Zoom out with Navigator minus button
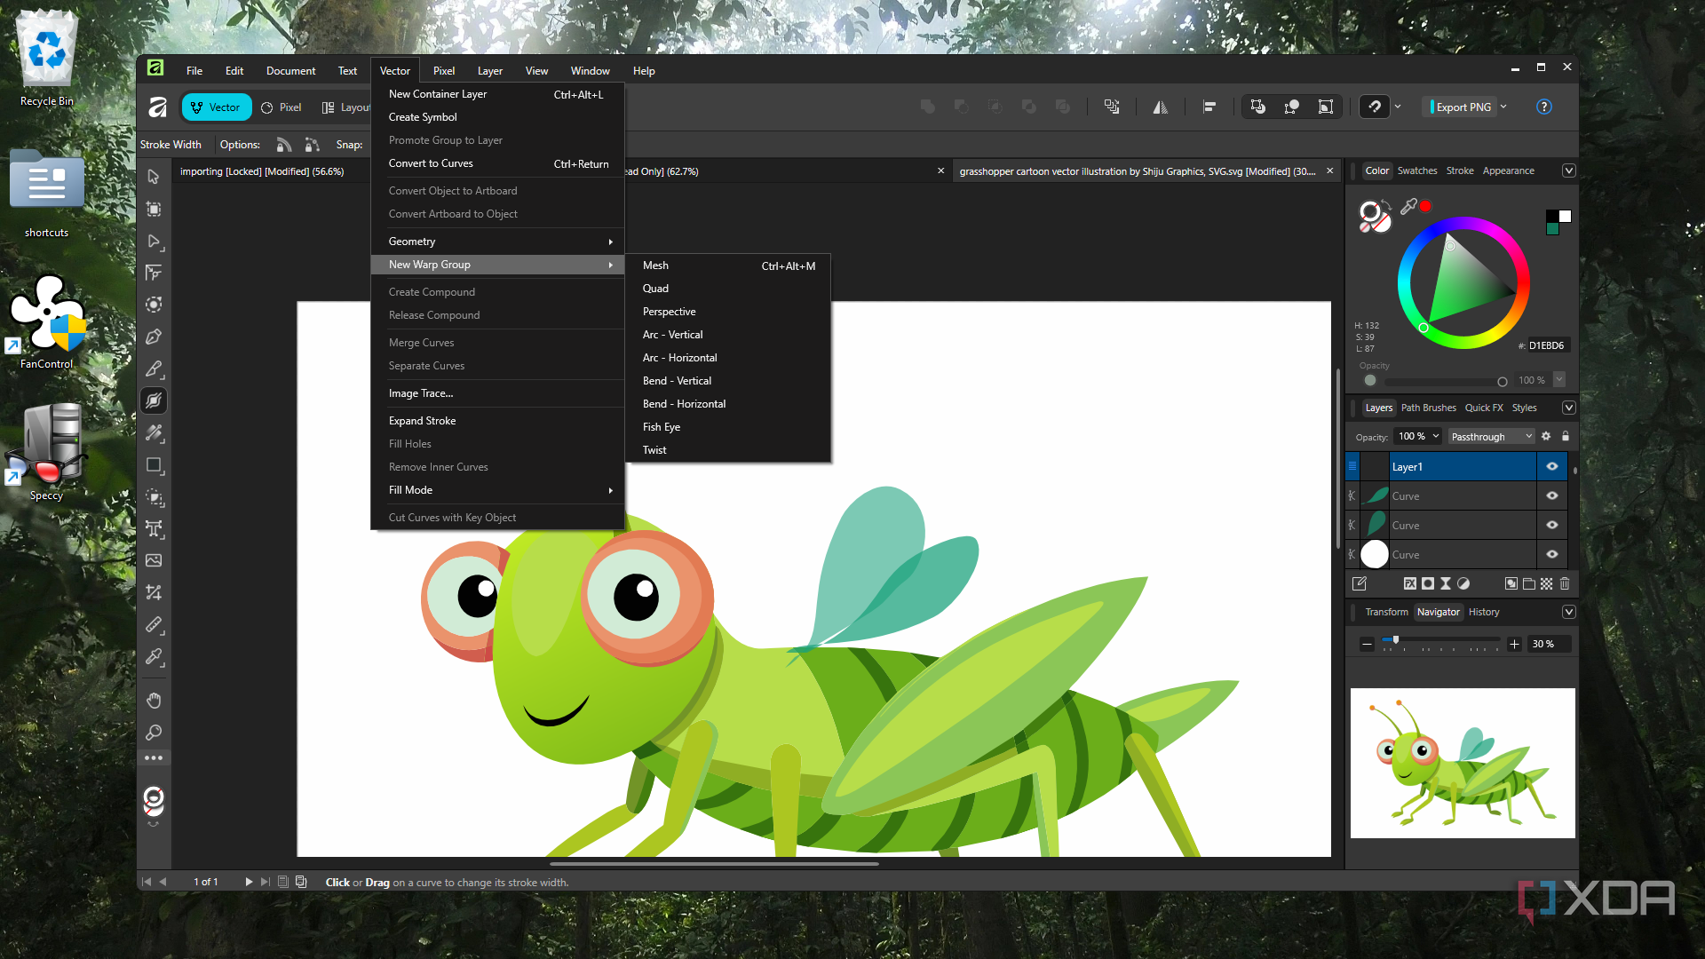 click(1367, 644)
